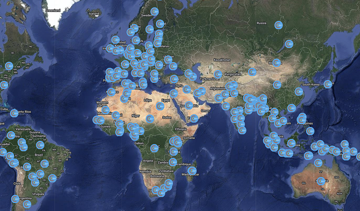Select the marker left of Sudan label

(150, 118)
